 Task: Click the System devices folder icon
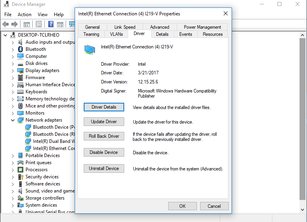[20, 205]
